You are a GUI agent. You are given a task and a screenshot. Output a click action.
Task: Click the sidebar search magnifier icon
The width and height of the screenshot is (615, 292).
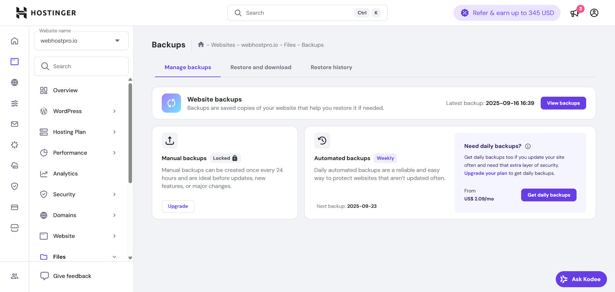click(45, 66)
